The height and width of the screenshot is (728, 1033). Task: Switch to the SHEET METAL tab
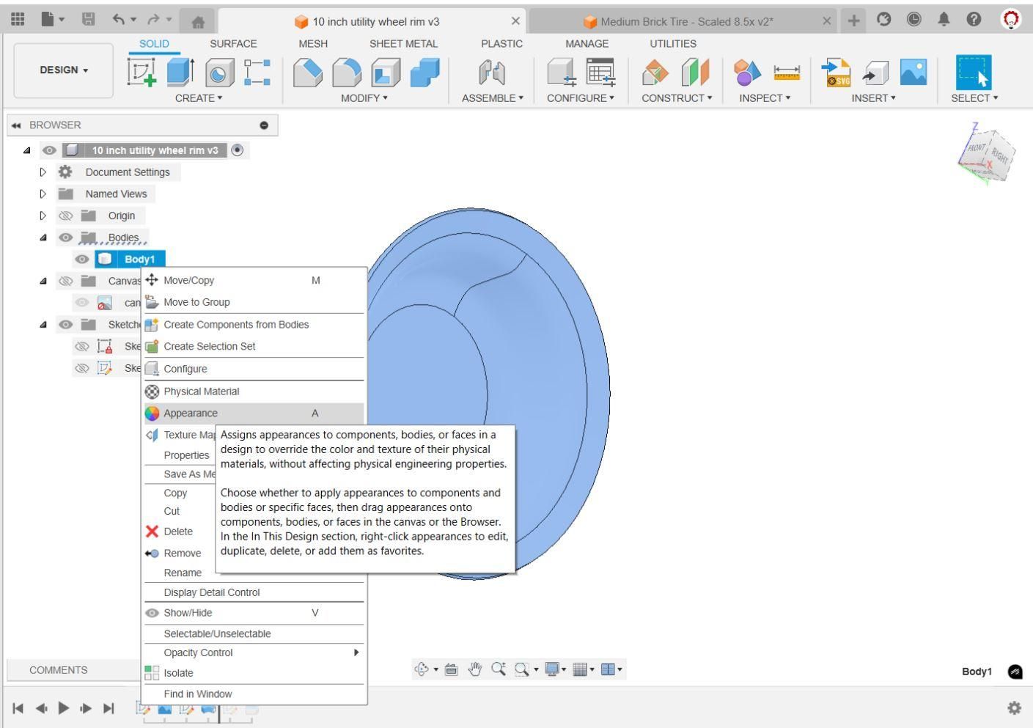click(x=403, y=44)
